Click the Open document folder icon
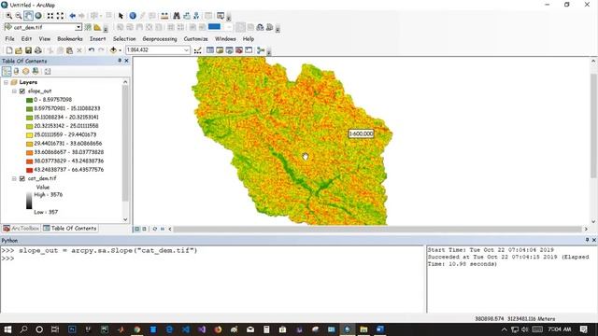The width and height of the screenshot is (598, 336). 19,50
